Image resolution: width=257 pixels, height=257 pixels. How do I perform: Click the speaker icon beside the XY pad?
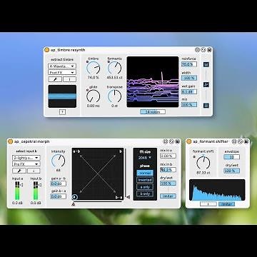(x=128, y=197)
